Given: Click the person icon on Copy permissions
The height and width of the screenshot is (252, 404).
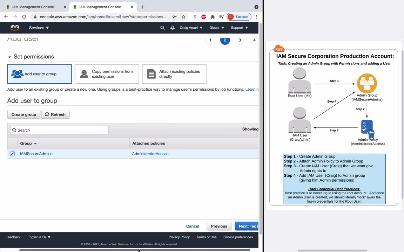Looking at the screenshot, I should [x=84, y=74].
